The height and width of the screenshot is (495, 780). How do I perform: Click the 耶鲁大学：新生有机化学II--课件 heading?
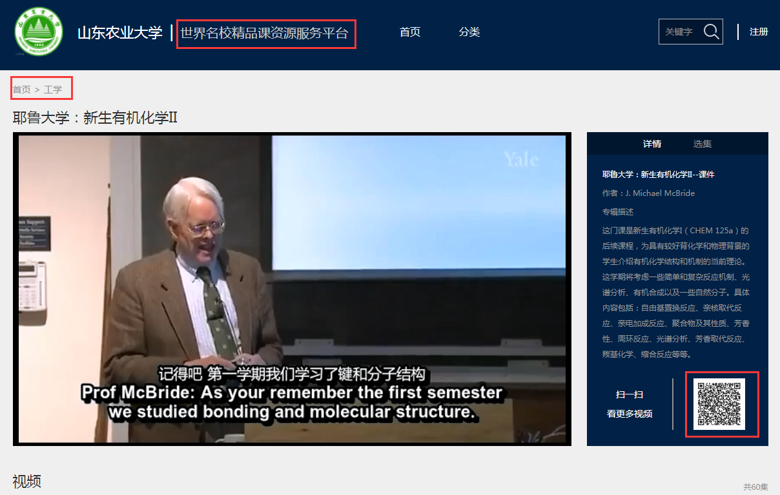[x=658, y=175]
